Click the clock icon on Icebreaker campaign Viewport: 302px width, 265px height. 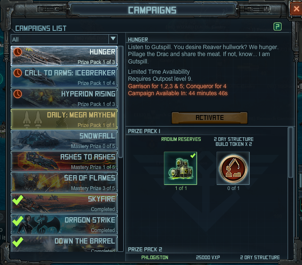click(18, 73)
